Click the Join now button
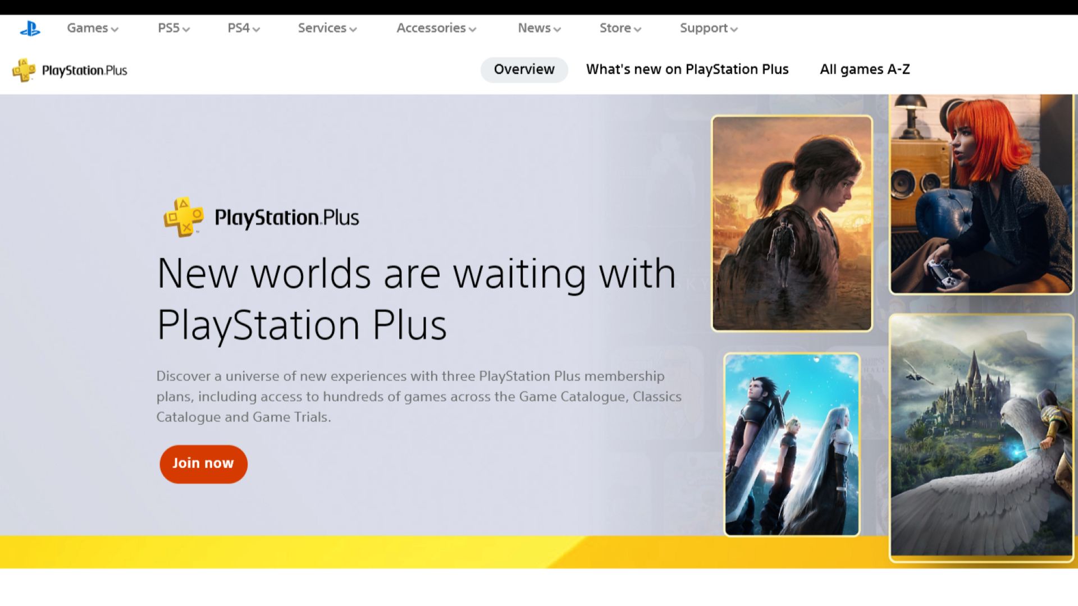 (203, 464)
